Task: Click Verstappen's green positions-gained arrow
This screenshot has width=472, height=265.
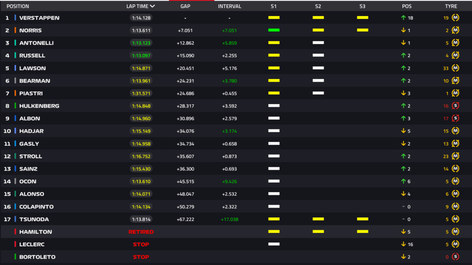Action: pos(403,18)
